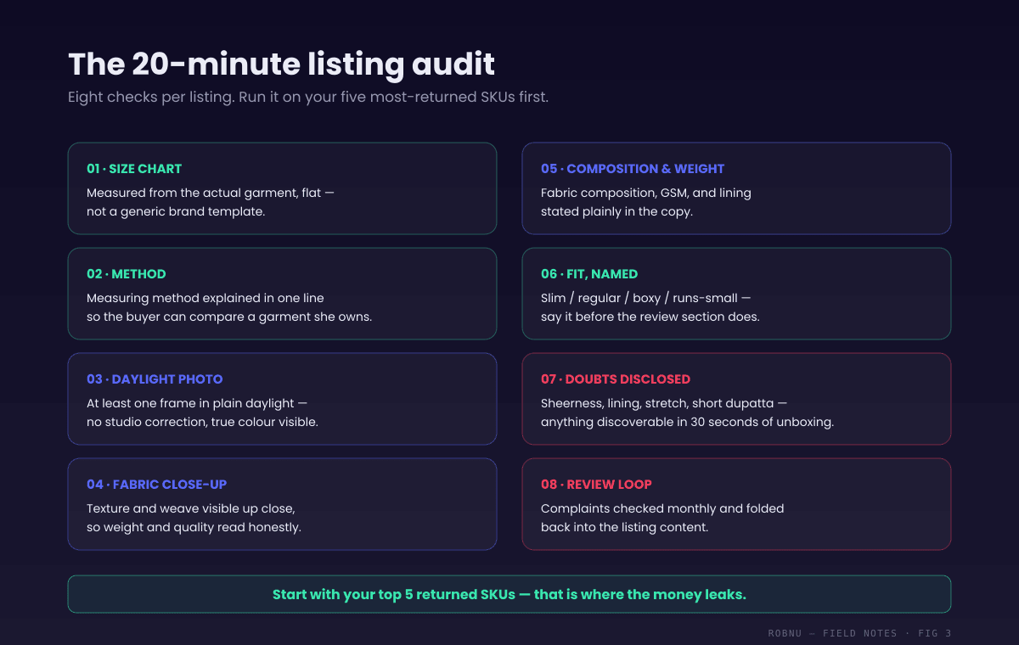
Task: Select the '03 · DAYLIGHT PHOTO' heading
Action: (155, 379)
